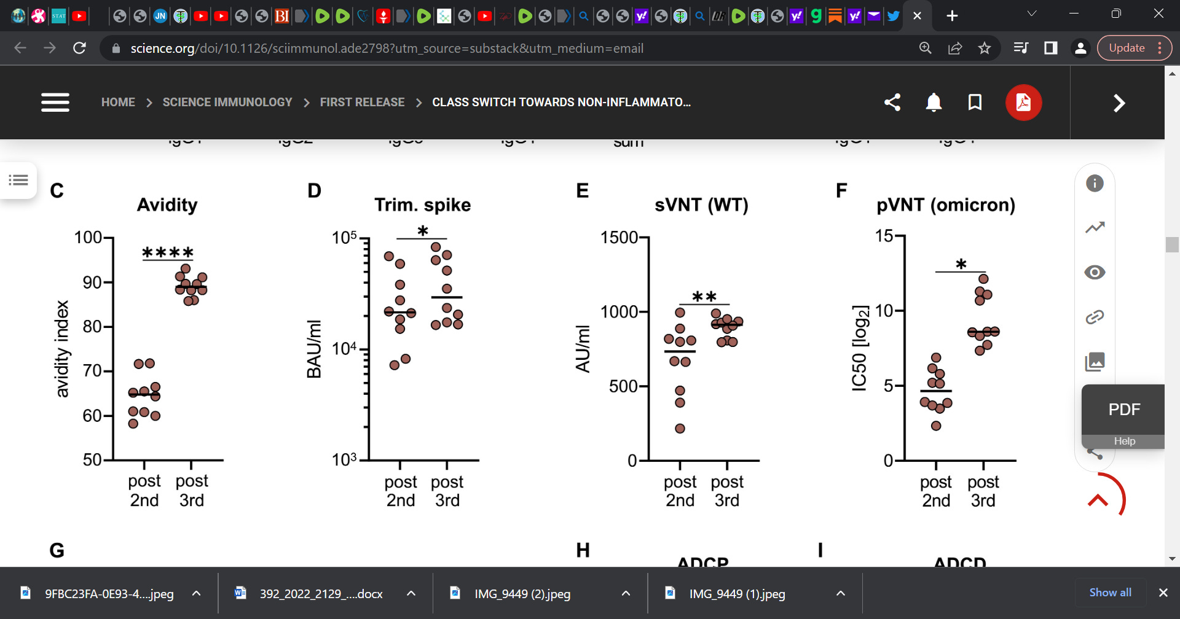
Task: View article metrics trend icon
Action: [1095, 228]
